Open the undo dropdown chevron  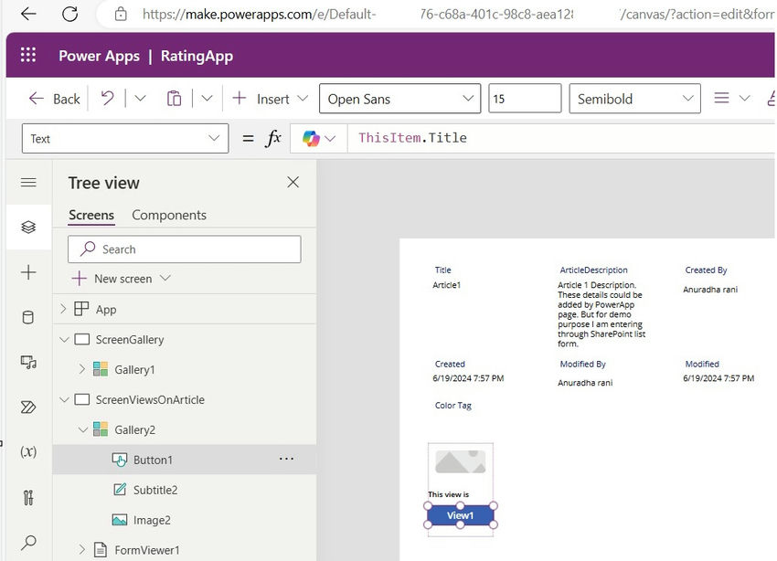pyautogui.click(x=140, y=98)
